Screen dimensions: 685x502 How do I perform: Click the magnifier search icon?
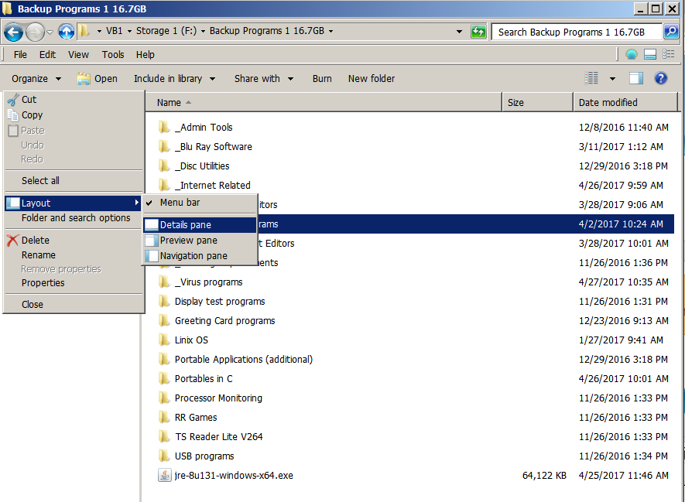[x=671, y=32]
